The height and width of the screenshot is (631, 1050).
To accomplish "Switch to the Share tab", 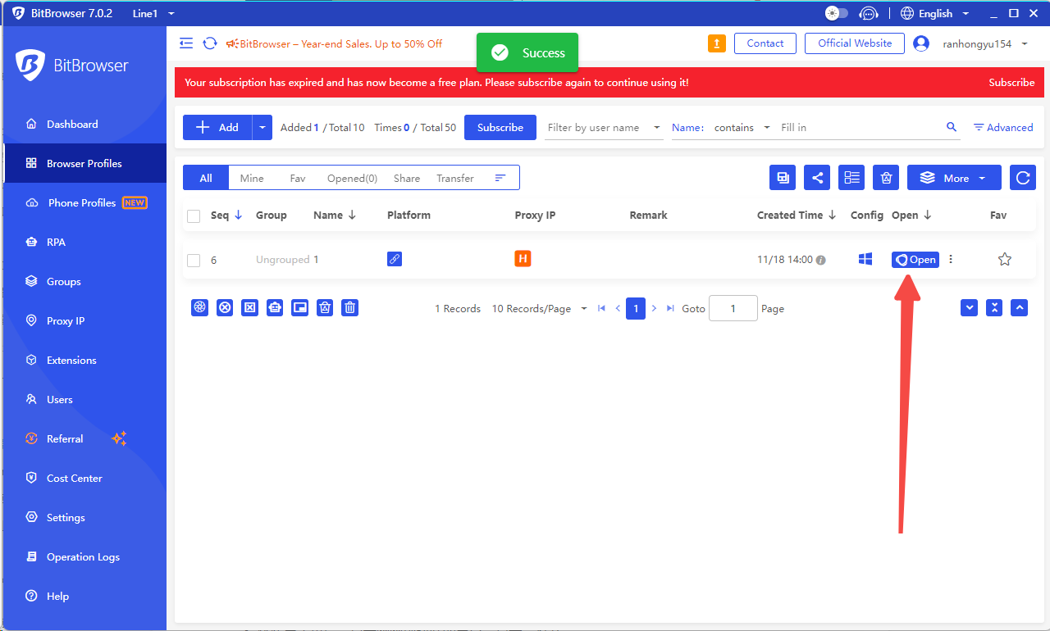I will (407, 178).
